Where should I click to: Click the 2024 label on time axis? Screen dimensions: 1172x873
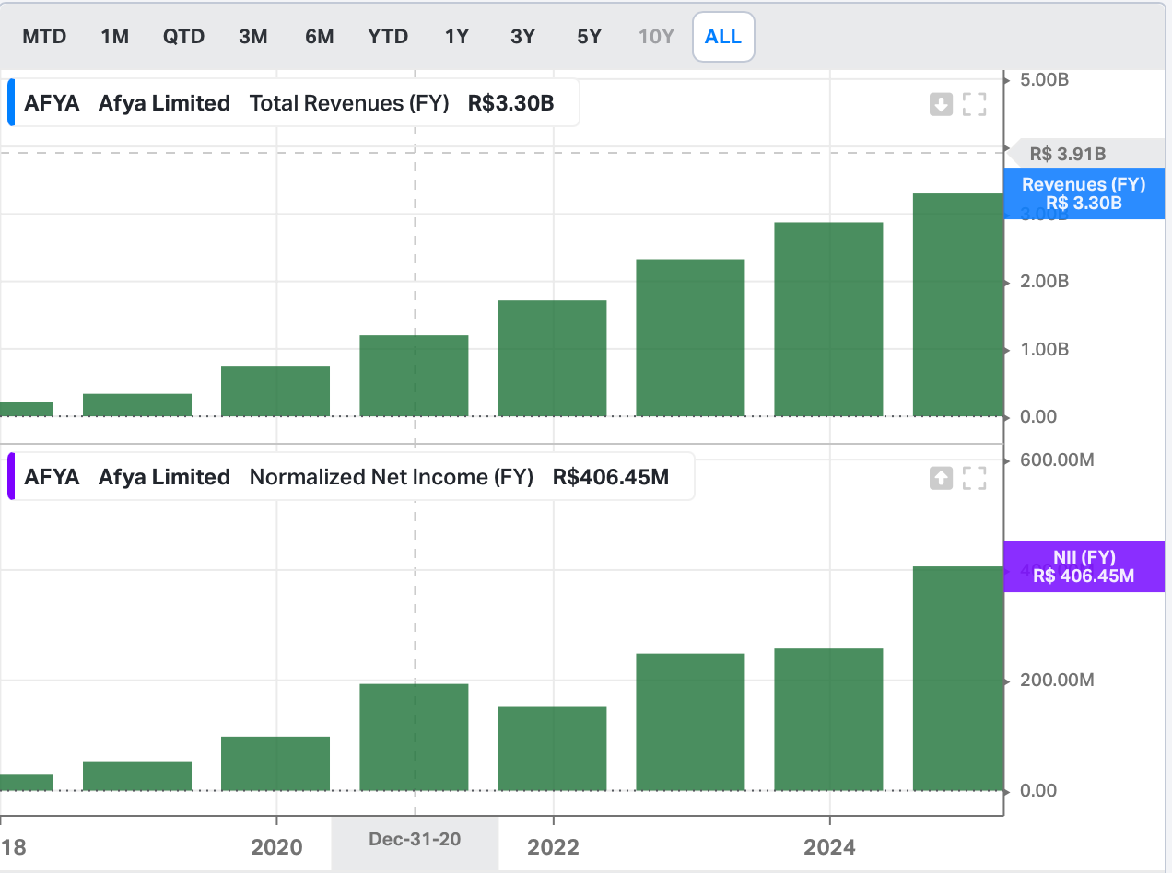(x=829, y=846)
